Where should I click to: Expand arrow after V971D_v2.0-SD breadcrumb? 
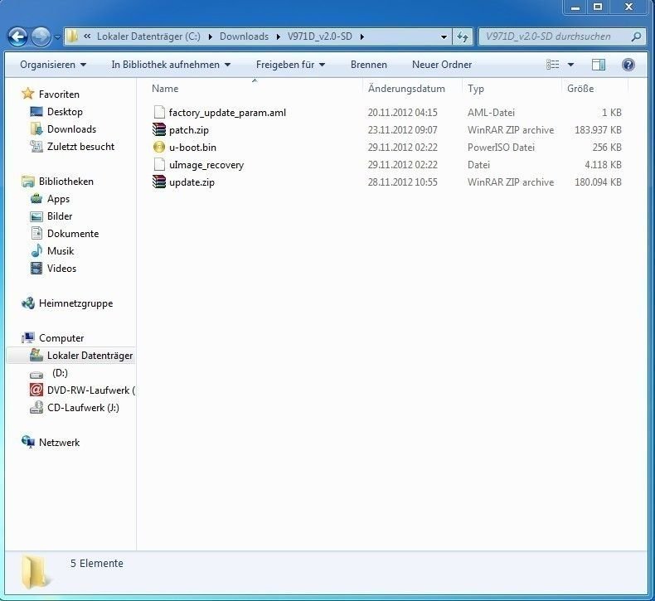pyautogui.click(x=361, y=36)
